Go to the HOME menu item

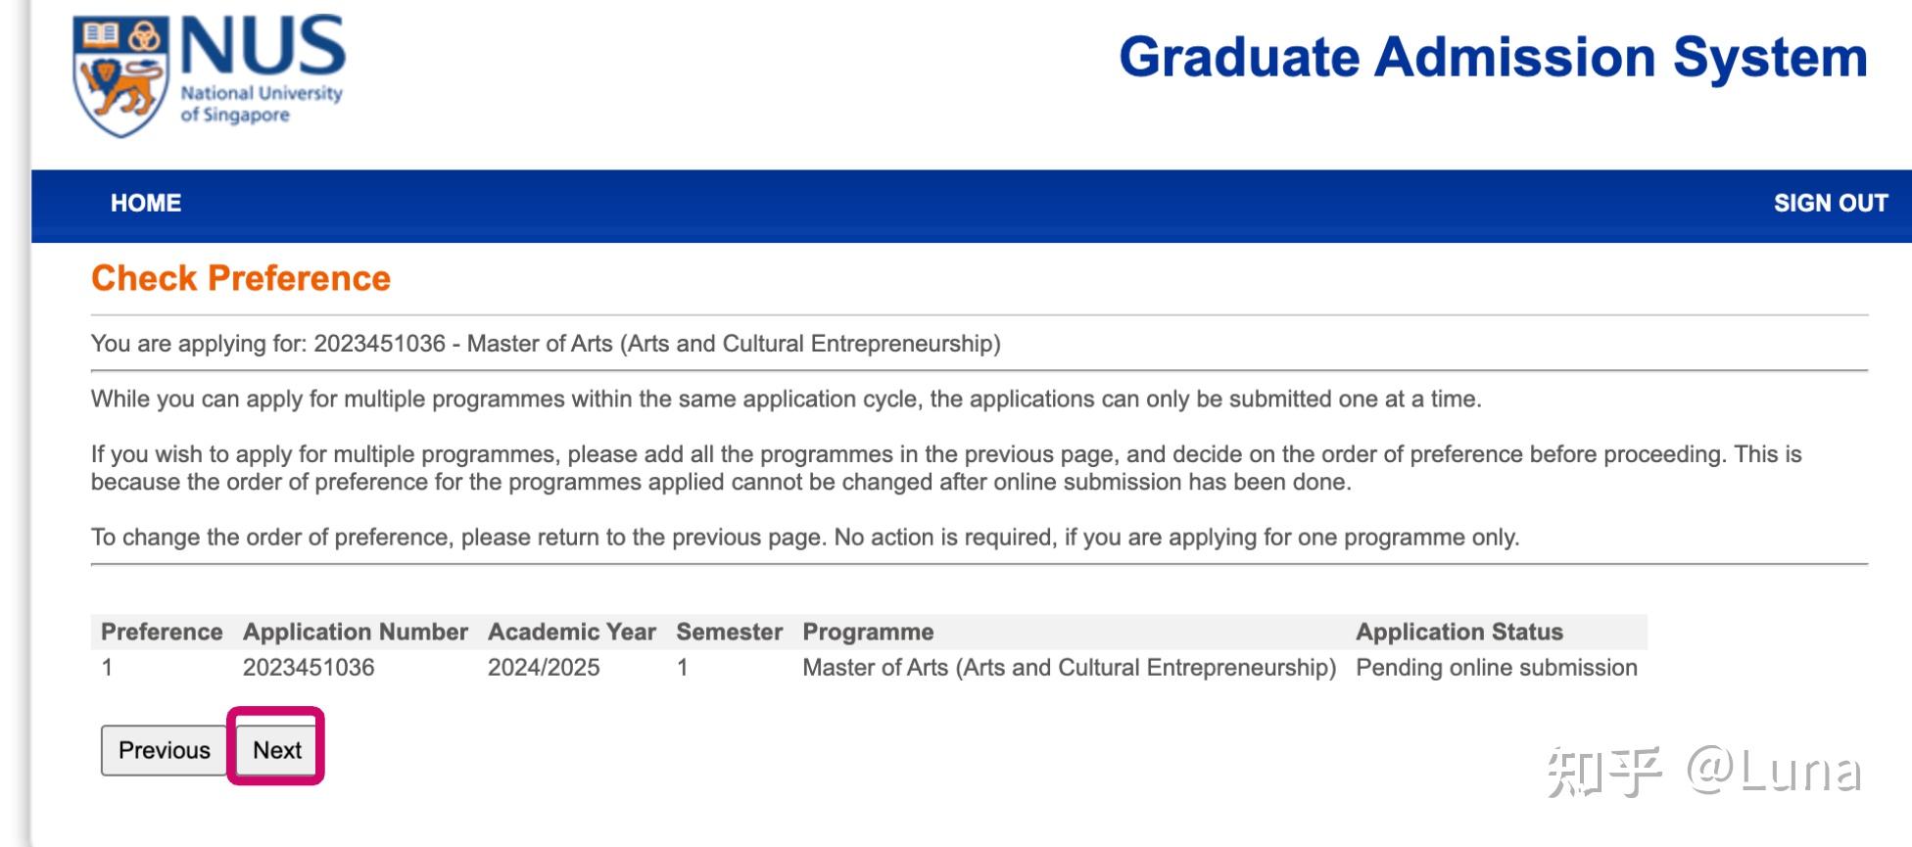click(146, 203)
